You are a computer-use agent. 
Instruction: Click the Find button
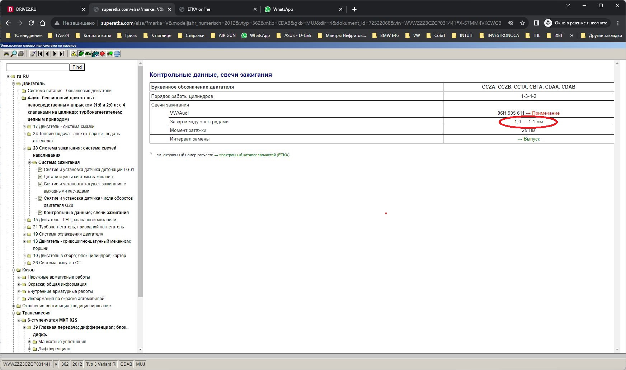(x=77, y=67)
